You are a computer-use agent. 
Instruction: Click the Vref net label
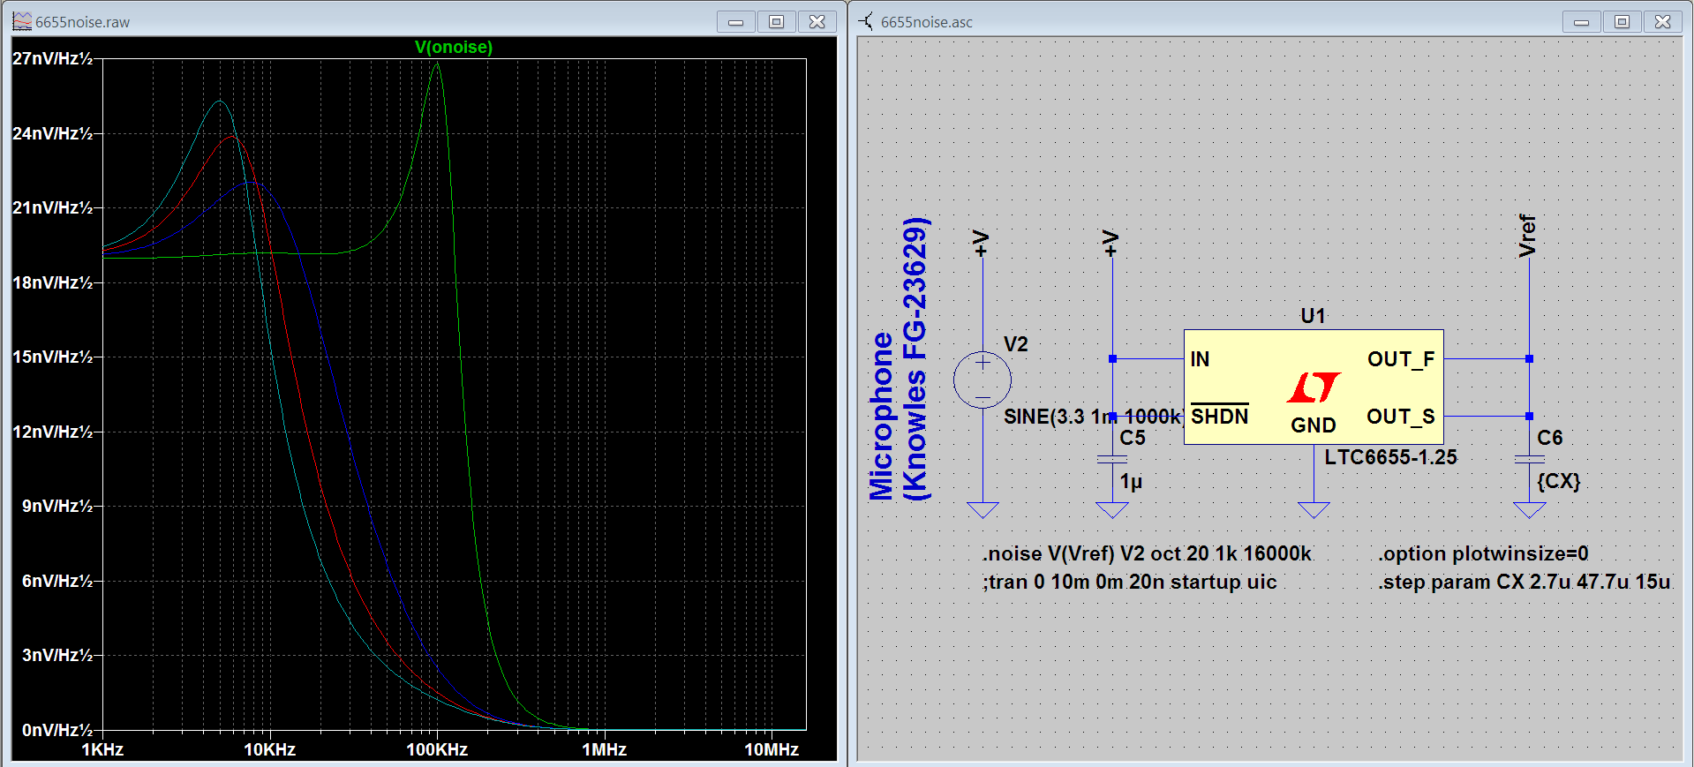point(1527,236)
